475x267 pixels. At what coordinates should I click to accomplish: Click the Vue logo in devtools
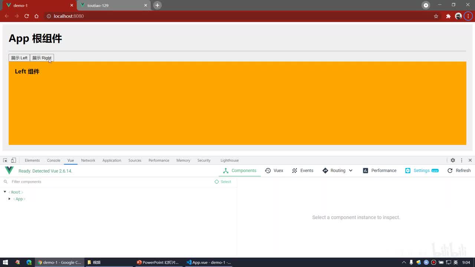[x=9, y=171]
